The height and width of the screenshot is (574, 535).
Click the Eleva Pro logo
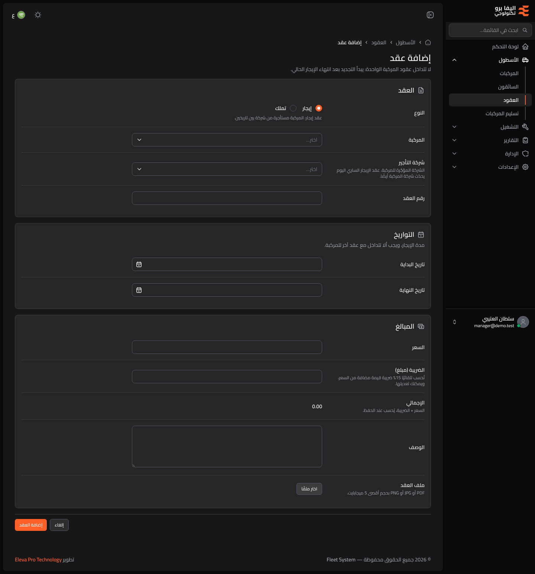[512, 11]
